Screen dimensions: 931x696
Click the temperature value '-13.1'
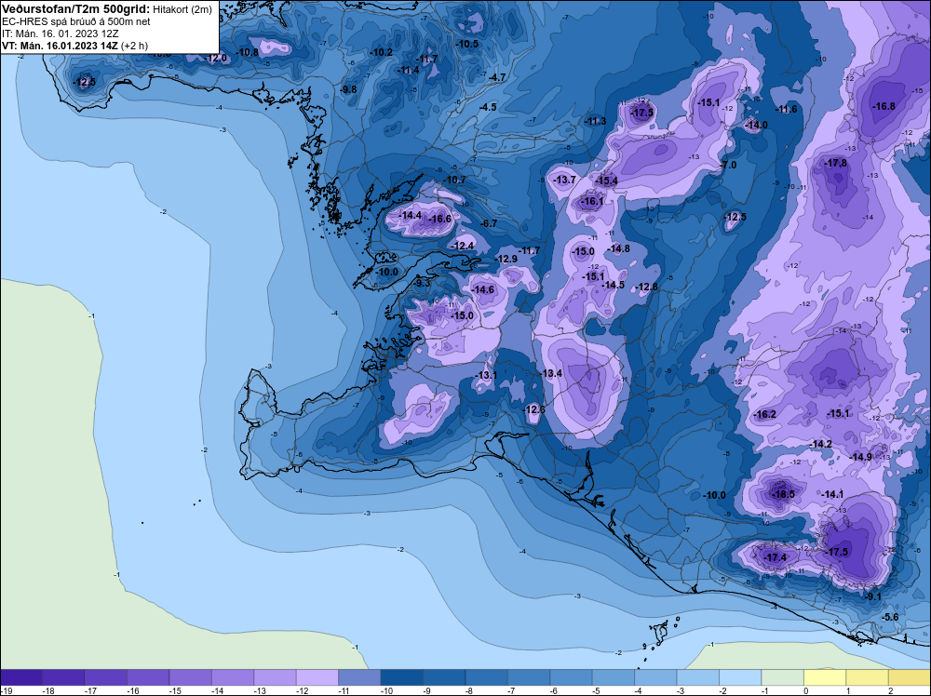(486, 375)
